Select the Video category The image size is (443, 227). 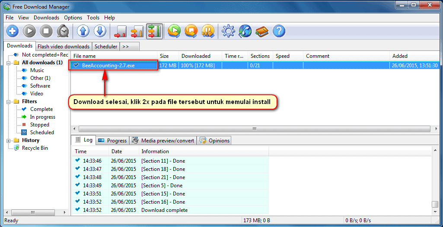click(x=37, y=94)
